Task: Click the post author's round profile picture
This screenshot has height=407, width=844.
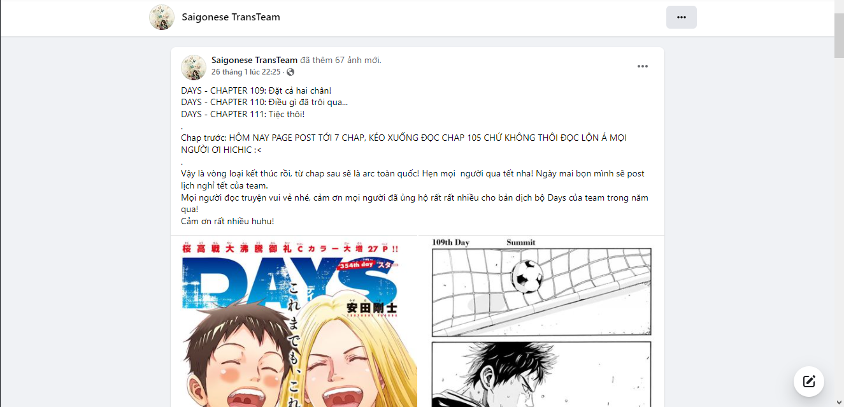Action: click(194, 67)
